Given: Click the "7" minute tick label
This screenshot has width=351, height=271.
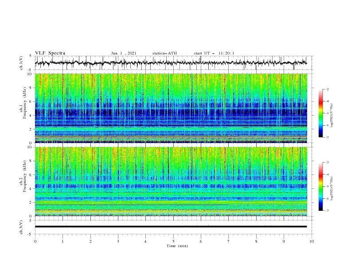Looking at the screenshot, I should (229, 241).
